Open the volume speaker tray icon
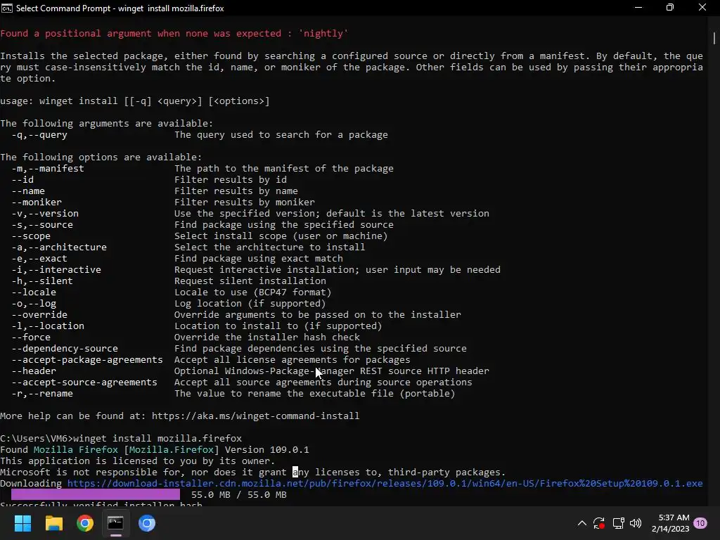720x540 pixels. [636, 523]
